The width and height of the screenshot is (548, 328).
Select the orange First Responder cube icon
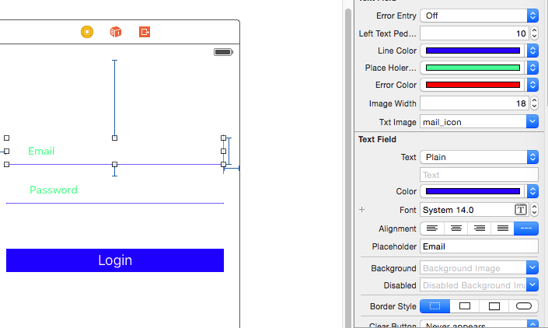[x=116, y=32]
